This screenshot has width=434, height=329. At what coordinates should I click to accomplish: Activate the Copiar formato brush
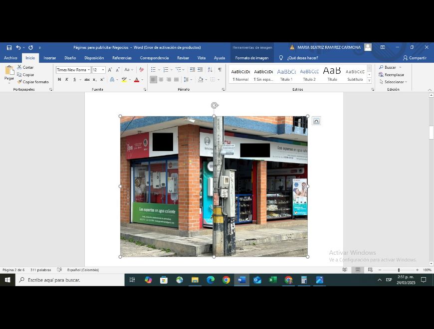[x=32, y=82]
